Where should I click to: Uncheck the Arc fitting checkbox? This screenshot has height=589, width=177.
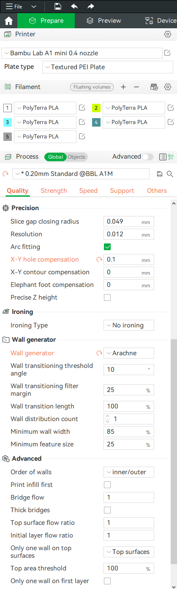pos(107,247)
